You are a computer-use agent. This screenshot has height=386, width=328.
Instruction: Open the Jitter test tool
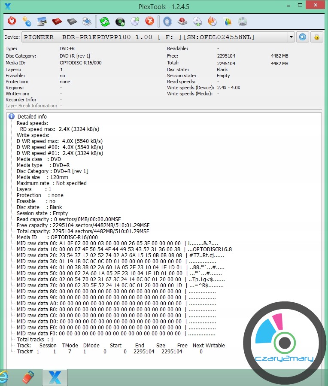click(x=243, y=21)
